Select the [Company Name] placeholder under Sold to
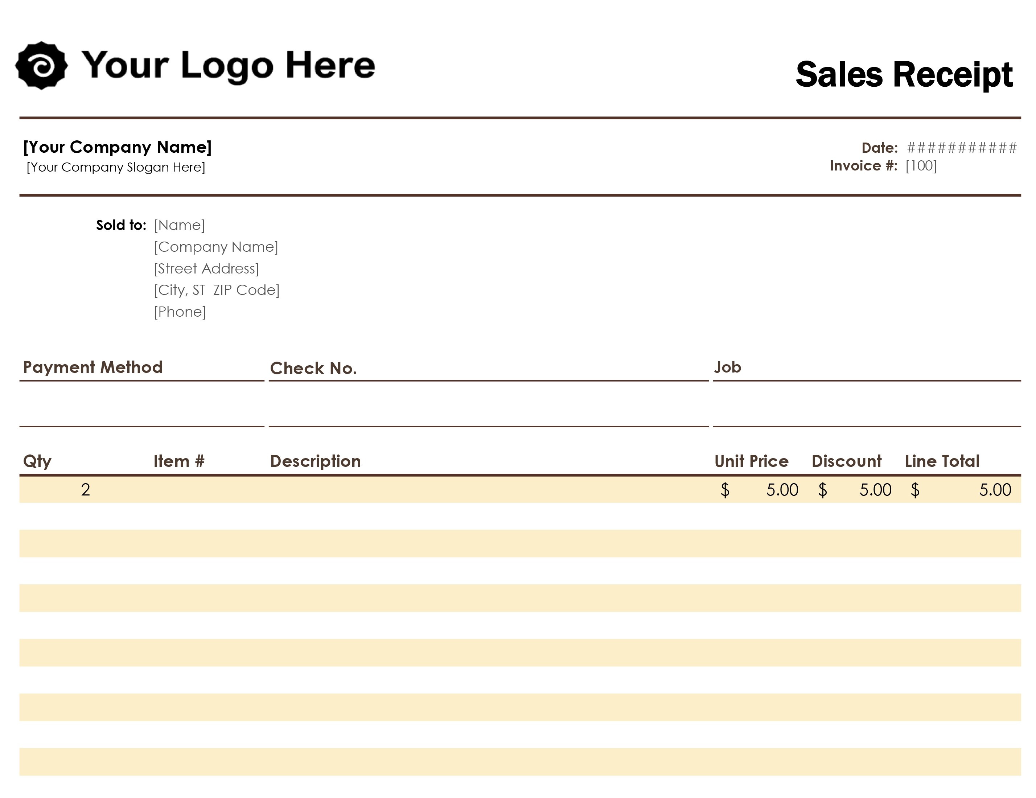 216,247
